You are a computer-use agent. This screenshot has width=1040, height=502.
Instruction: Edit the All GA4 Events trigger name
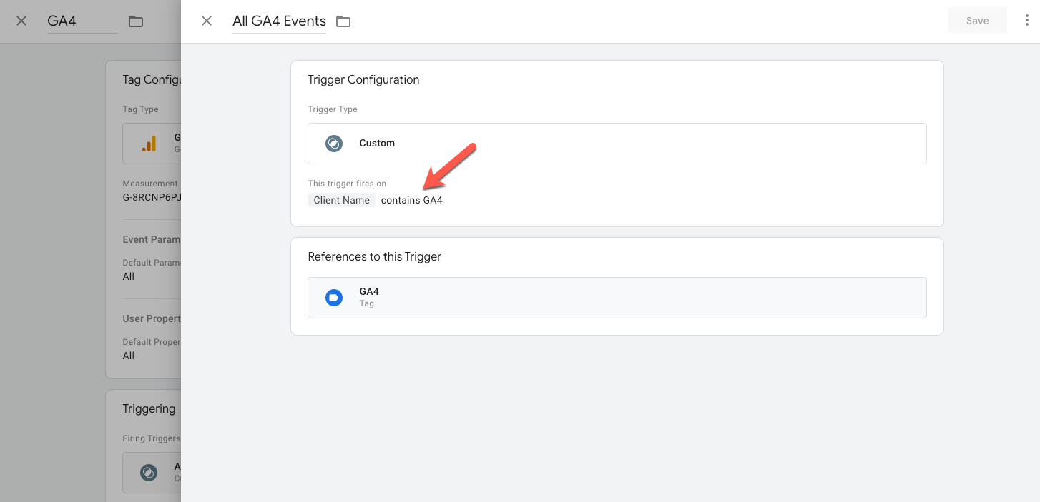(x=279, y=21)
